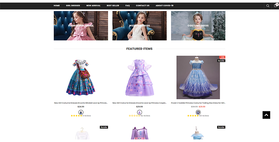Open the 133 reviews star rating
Image resolution: width=279 pixels, height=142 pixels.
[x=198, y=116]
